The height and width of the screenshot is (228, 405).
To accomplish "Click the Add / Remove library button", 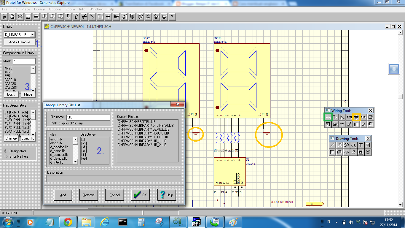I will [x=20, y=42].
